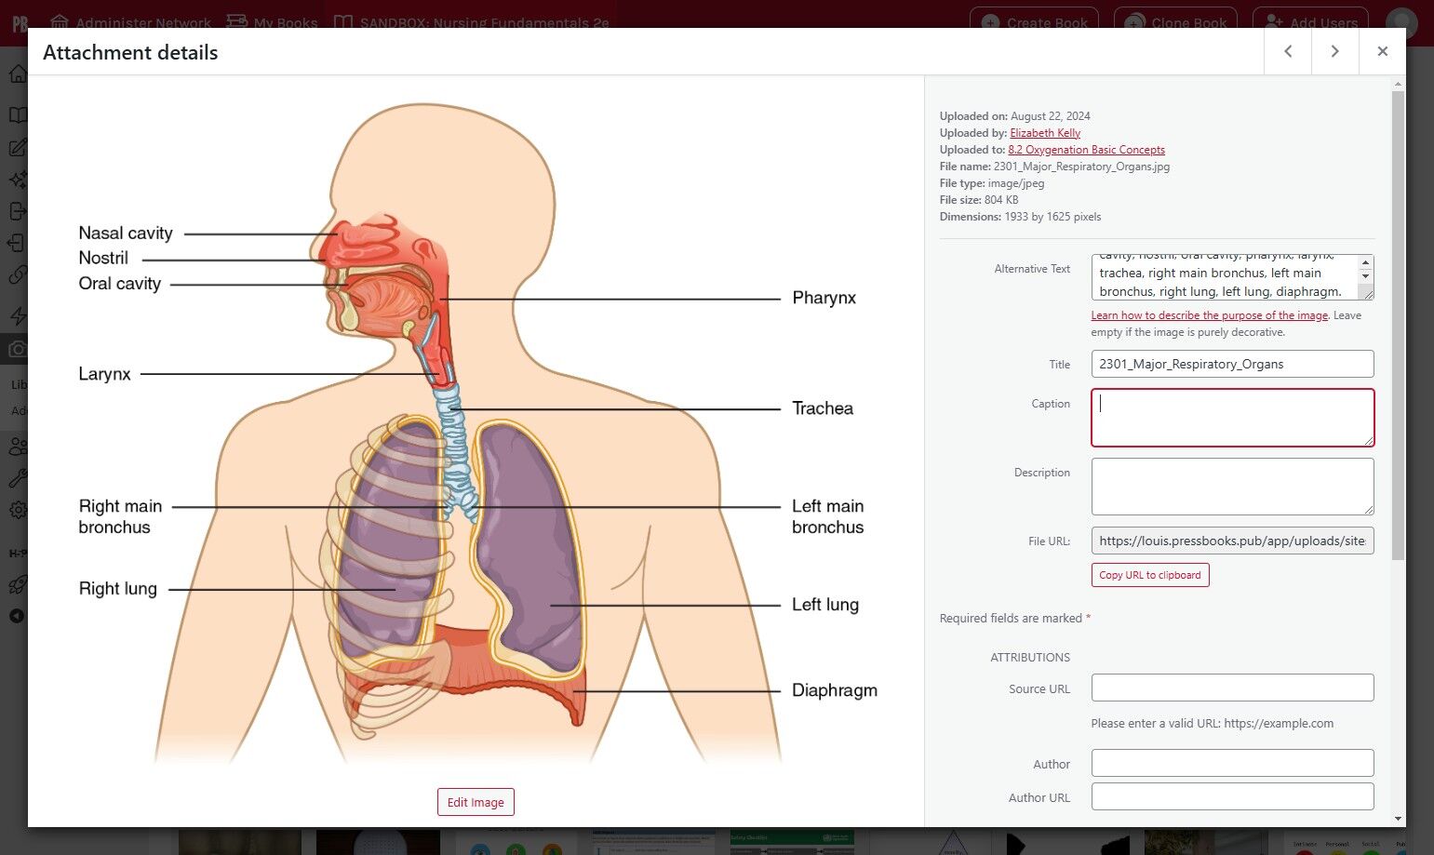Open the 8.2 Oxygenation Basic Concepts link
The height and width of the screenshot is (855, 1434).
(1086, 150)
